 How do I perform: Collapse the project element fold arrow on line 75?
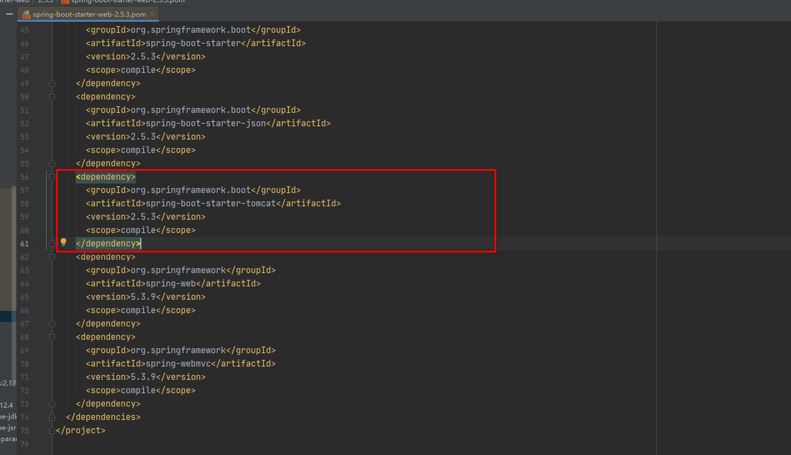tap(52, 430)
